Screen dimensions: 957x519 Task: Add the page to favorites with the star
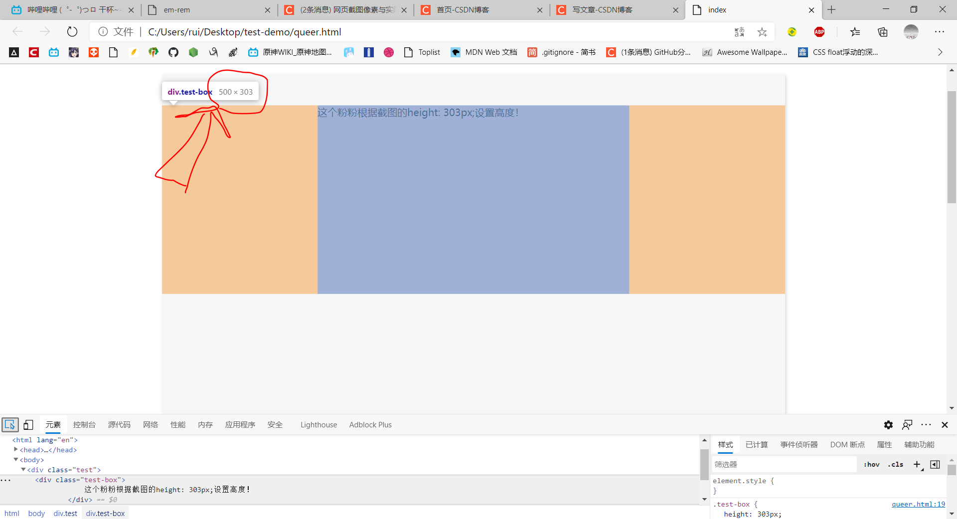coord(762,32)
